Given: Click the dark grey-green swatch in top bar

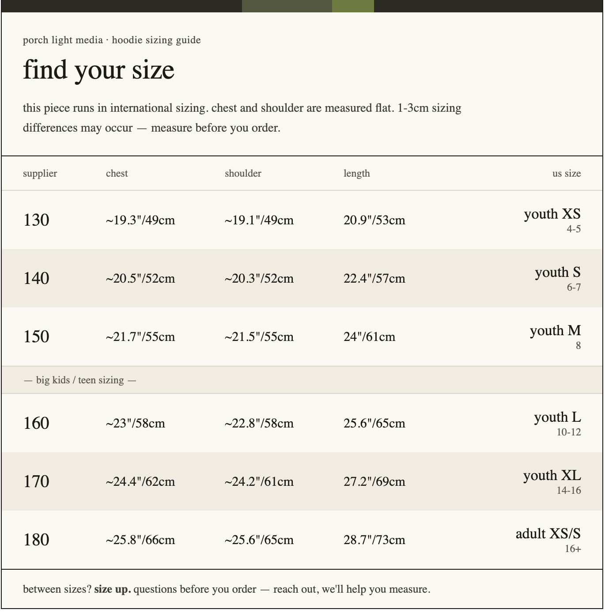Looking at the screenshot, I should 287,6.
